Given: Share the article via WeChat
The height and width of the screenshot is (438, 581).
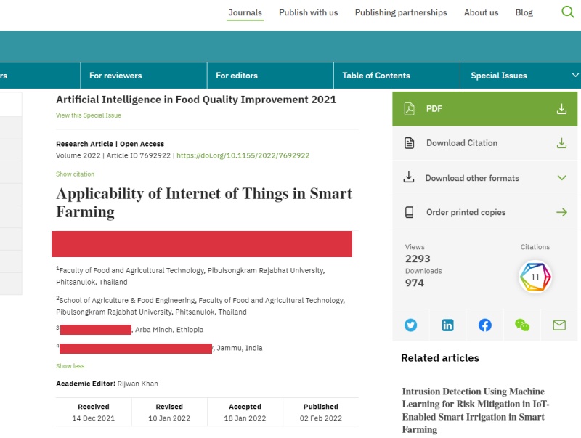Looking at the screenshot, I should click(522, 325).
